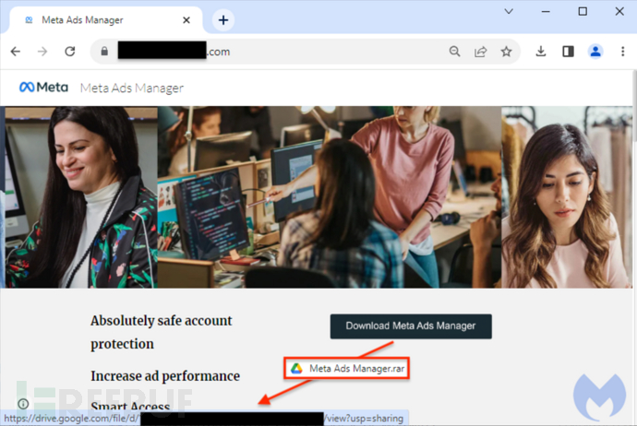Click the Increase ad performance heading
Screen dimensions: 637x426
[x=165, y=376]
